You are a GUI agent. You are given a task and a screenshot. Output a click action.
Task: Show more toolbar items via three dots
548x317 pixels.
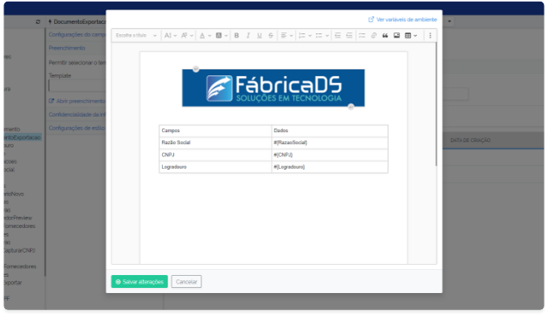point(431,35)
